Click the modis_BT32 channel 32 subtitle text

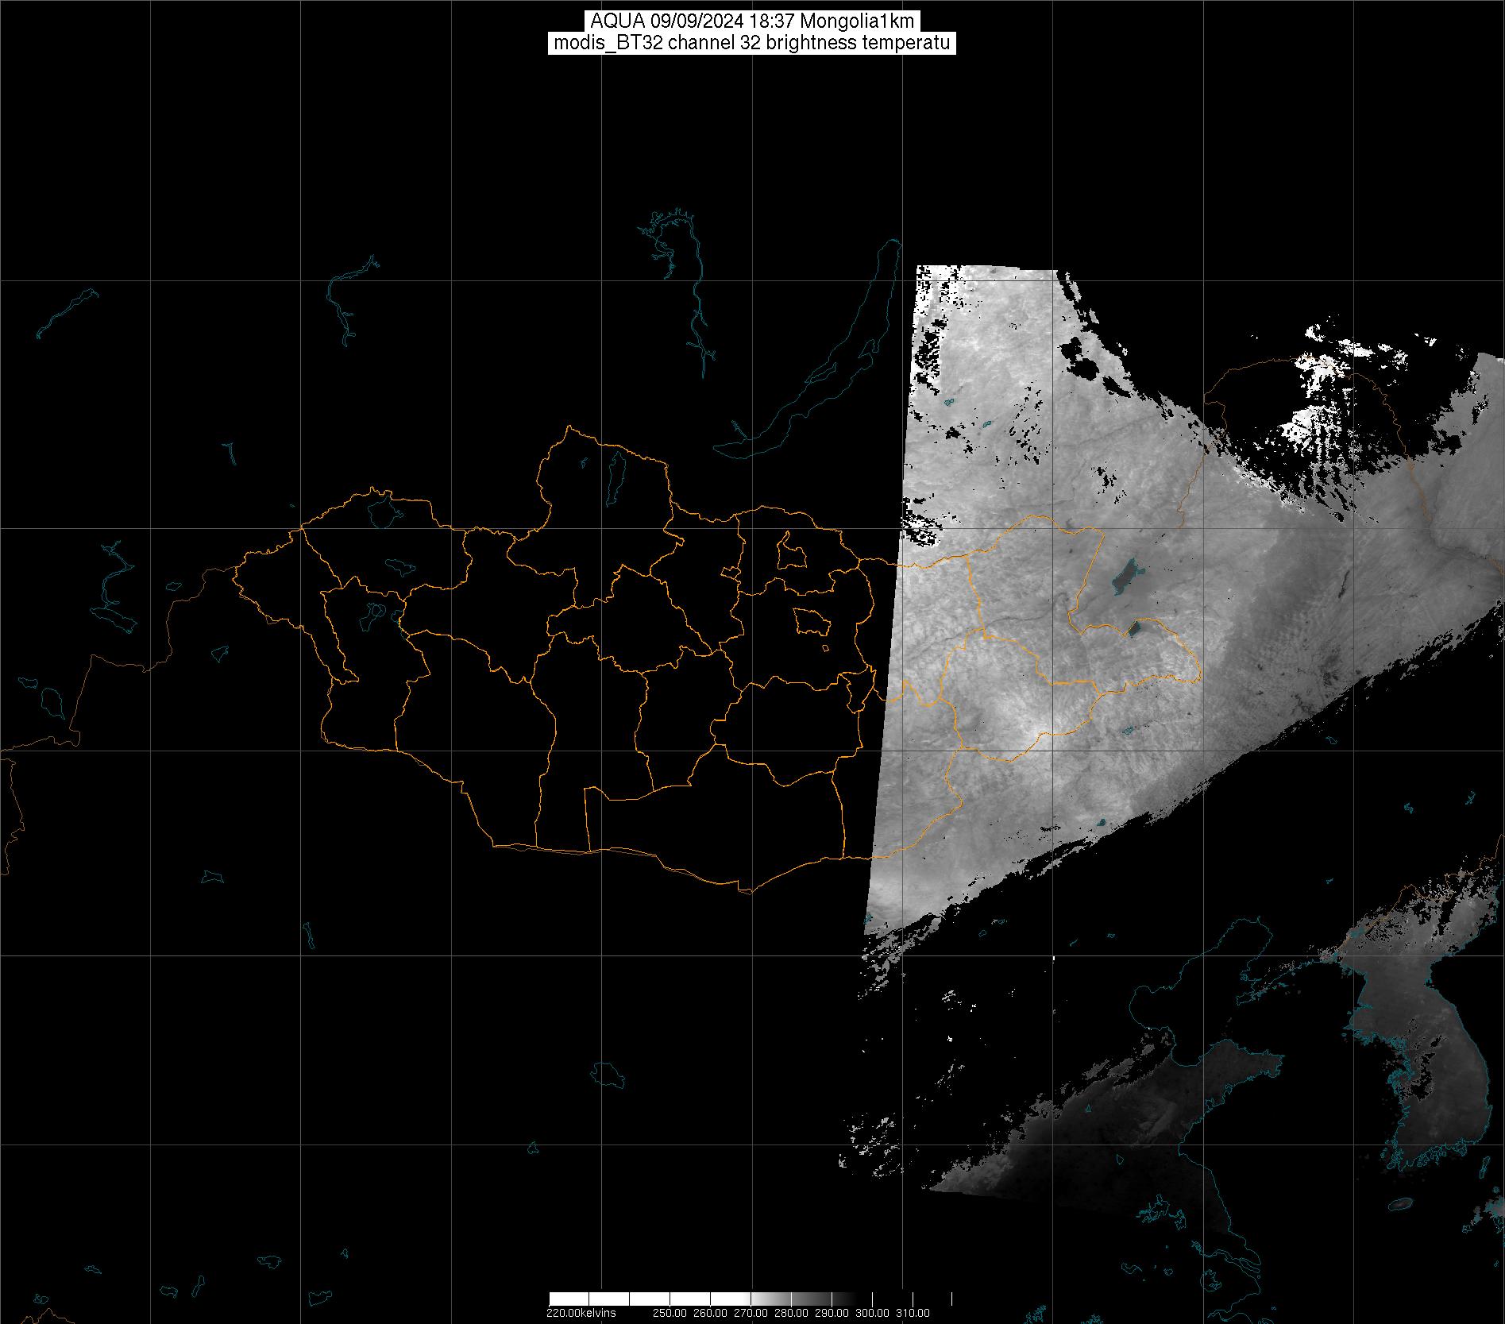click(x=751, y=43)
